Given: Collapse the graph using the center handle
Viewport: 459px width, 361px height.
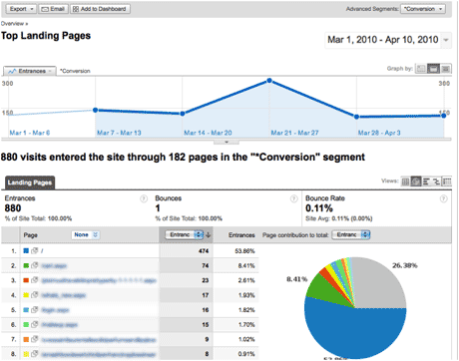Looking at the screenshot, I should 227,142.
